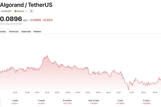Click the 0.0896 current price

coord(11,19)
